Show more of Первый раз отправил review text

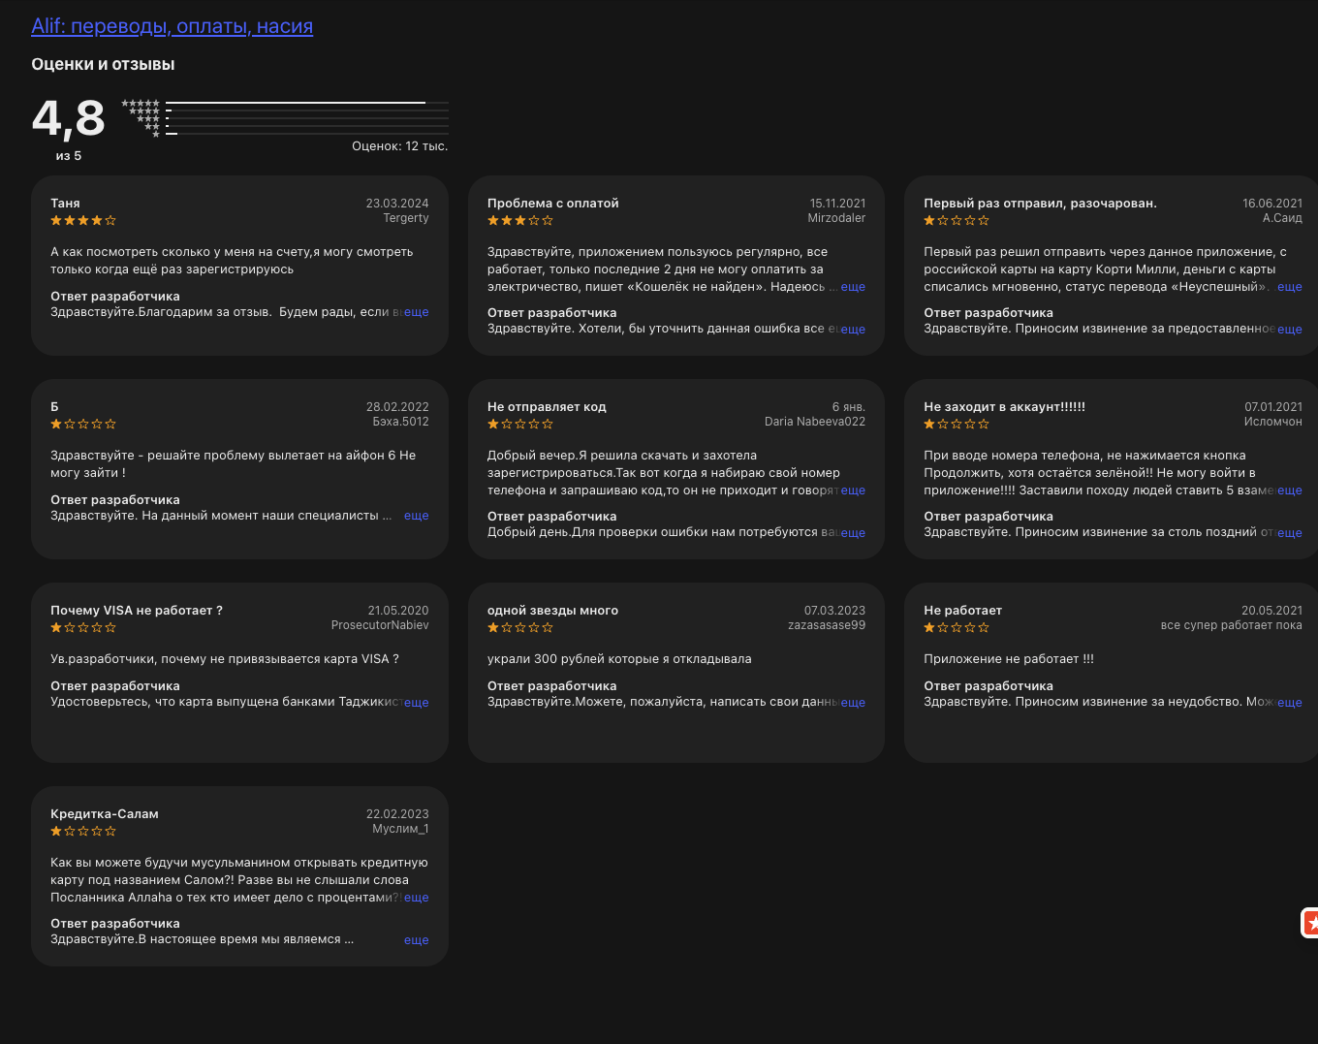click(1290, 287)
